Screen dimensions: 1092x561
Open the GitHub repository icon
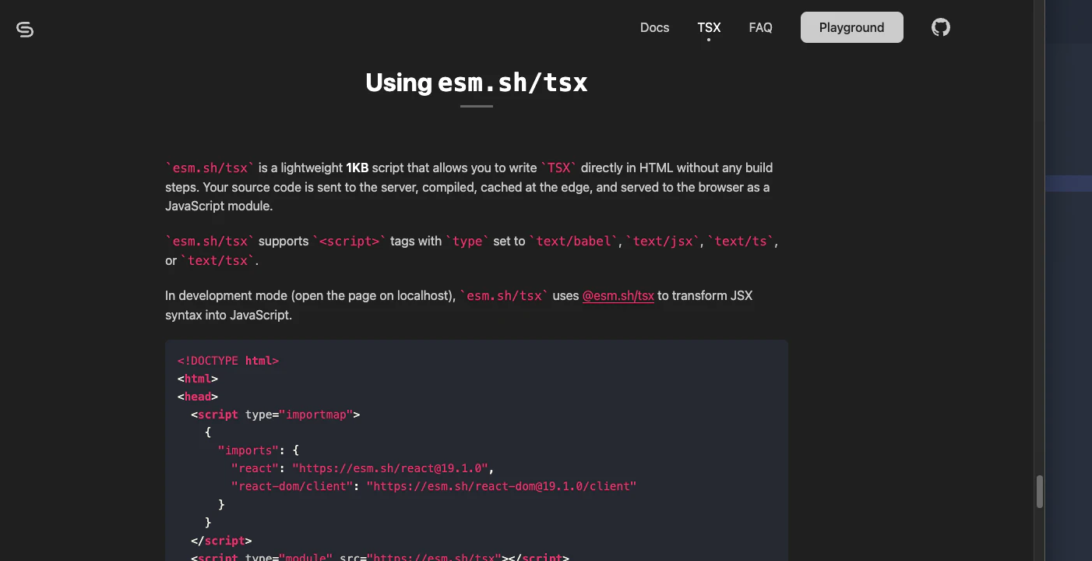point(941,27)
